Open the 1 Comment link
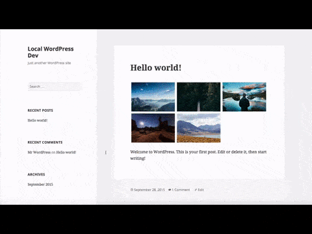The image size is (312, 234). [x=181, y=190]
